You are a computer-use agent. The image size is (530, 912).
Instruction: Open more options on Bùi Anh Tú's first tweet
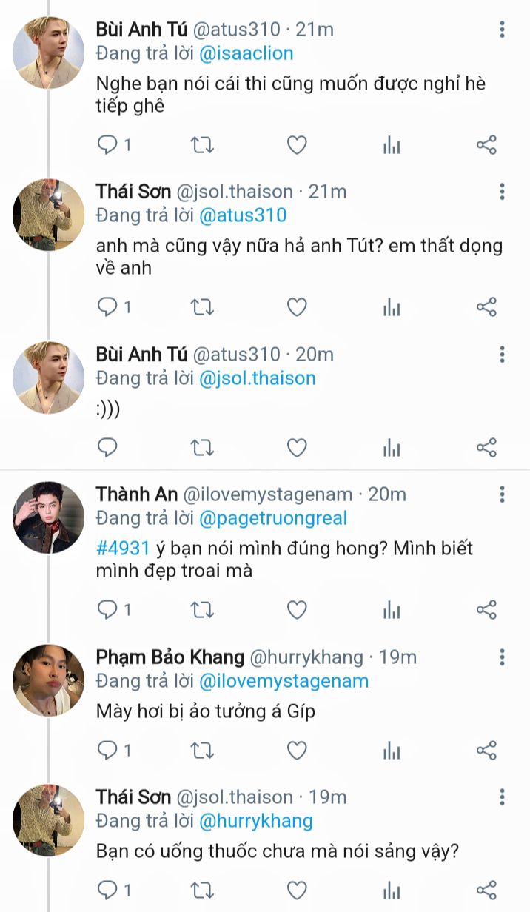click(503, 30)
